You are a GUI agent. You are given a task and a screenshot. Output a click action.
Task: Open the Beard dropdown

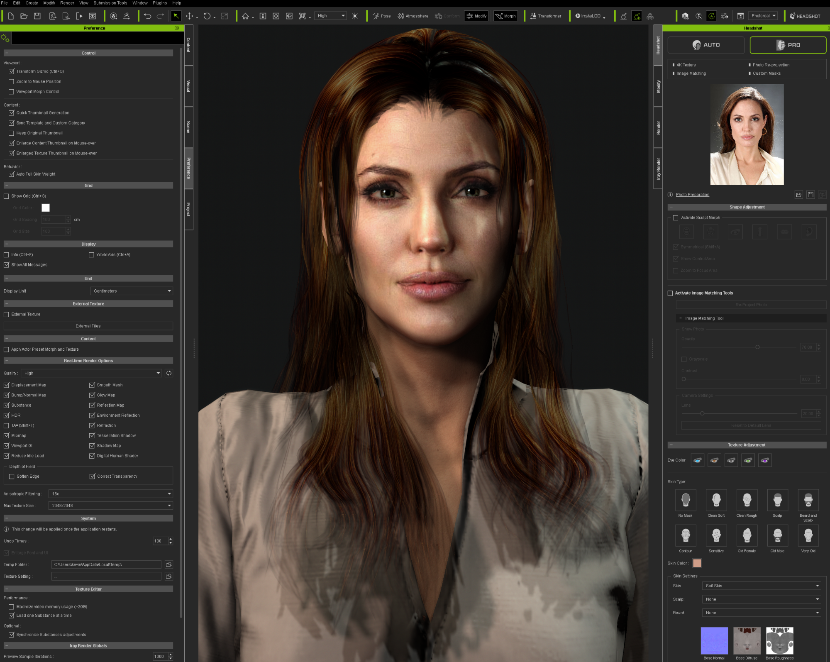(x=762, y=613)
